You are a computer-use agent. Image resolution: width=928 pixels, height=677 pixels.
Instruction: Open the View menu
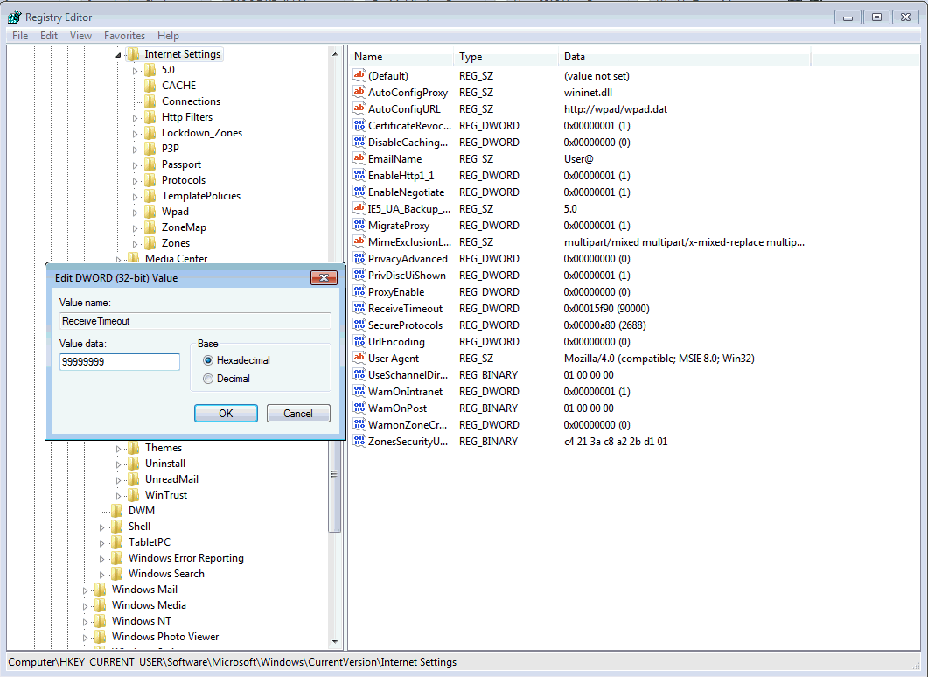[80, 36]
